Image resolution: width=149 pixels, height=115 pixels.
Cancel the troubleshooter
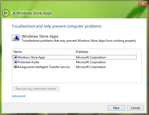tap(135, 108)
